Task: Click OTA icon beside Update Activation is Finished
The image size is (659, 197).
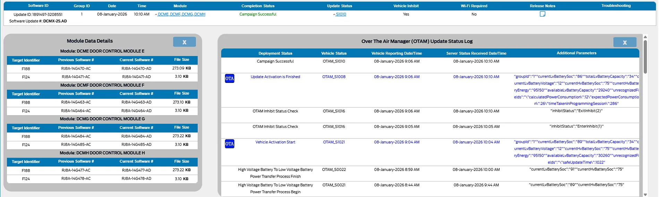Action: coord(230,78)
